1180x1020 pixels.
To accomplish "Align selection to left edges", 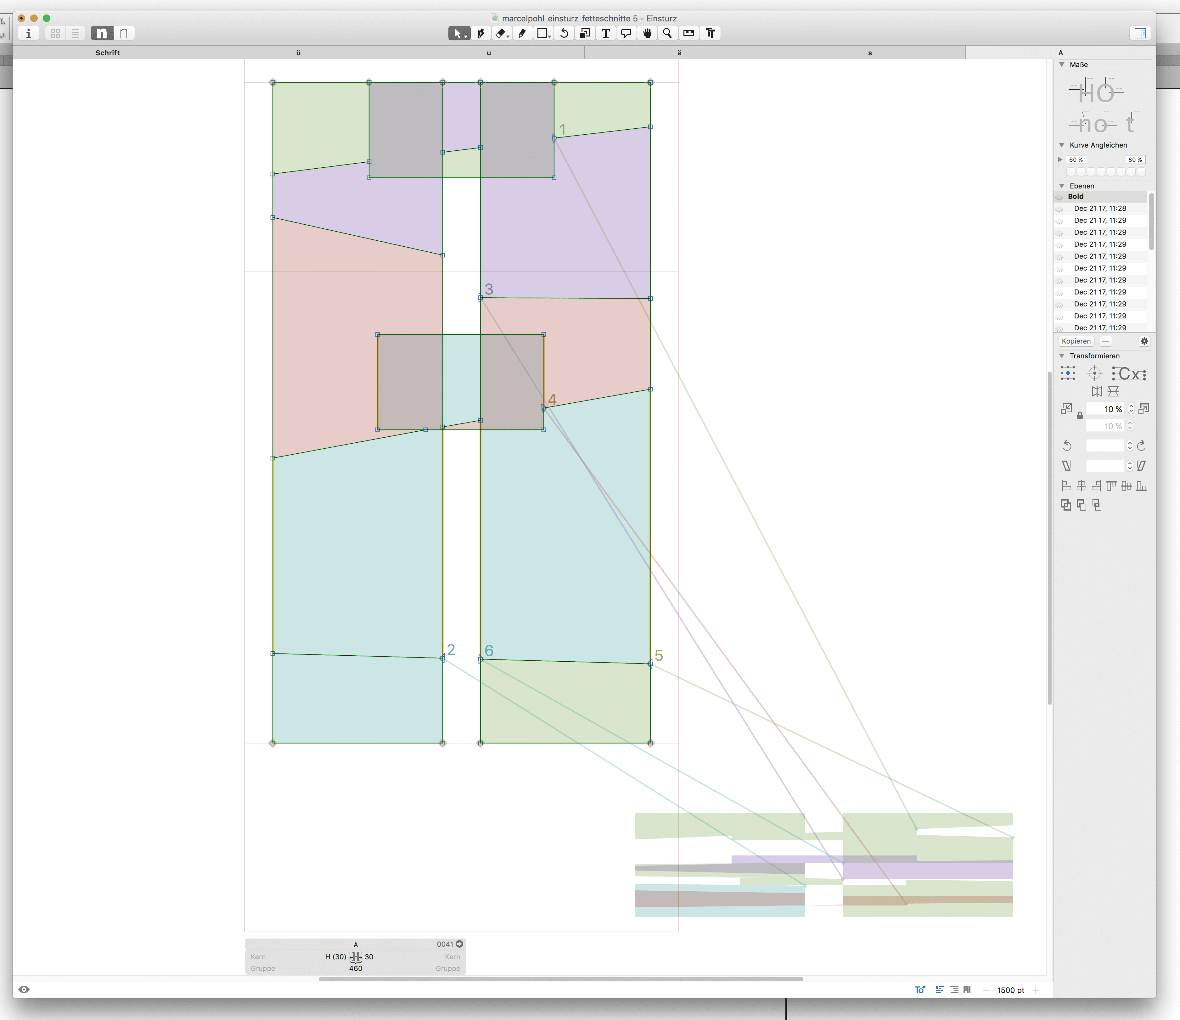I will pos(1066,486).
